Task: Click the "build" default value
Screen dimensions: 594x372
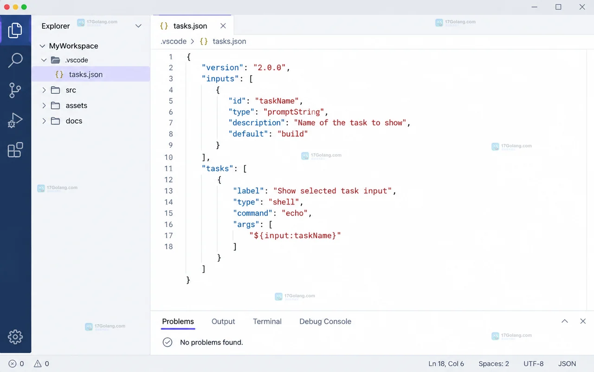Action: 293,134
